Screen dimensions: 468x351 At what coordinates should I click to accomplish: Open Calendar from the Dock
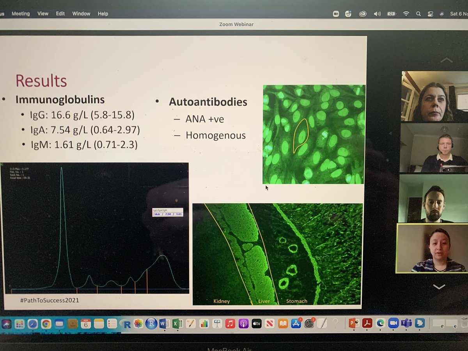click(x=86, y=324)
